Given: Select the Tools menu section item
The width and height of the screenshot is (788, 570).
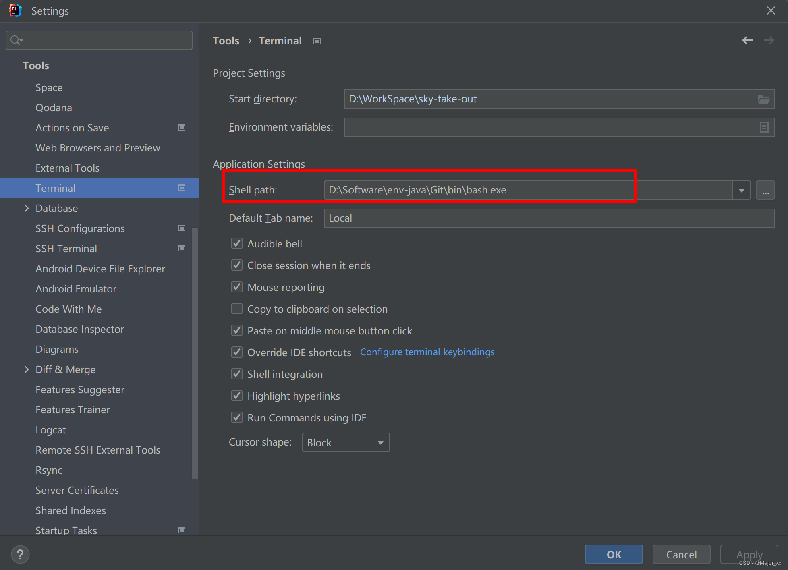Looking at the screenshot, I should 35,65.
